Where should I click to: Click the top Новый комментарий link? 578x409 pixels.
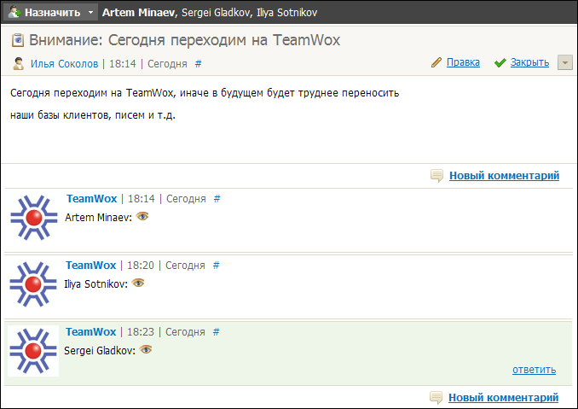[504, 175]
